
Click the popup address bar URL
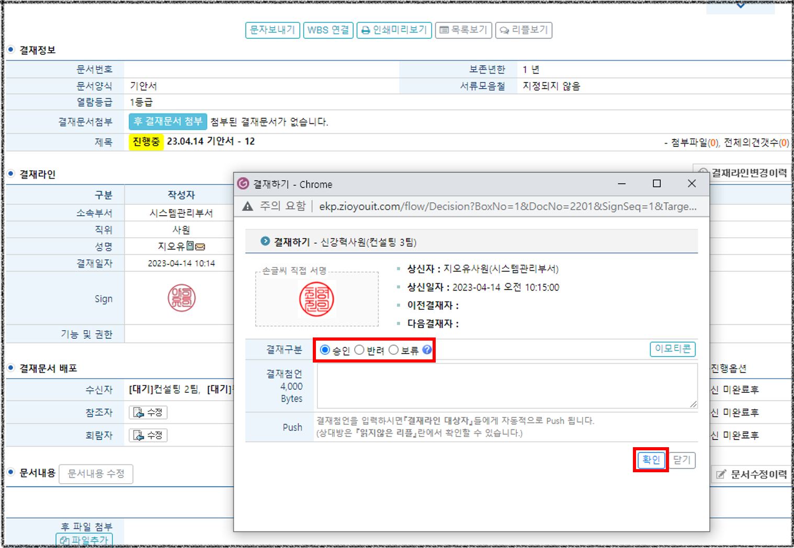click(507, 206)
